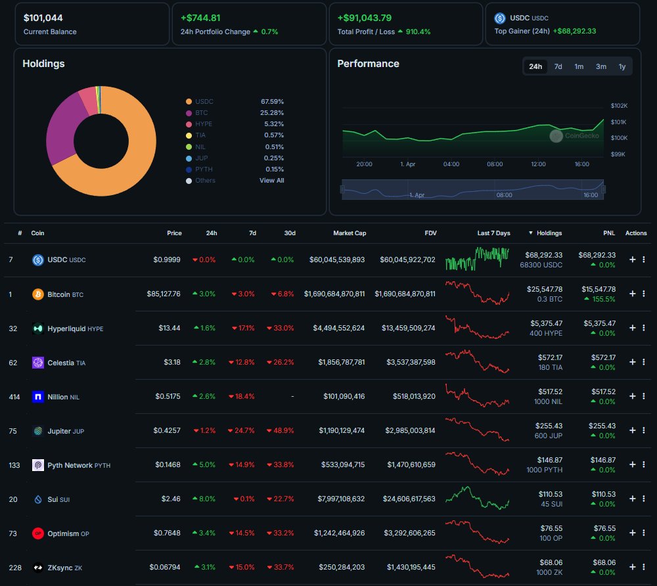This screenshot has height=586, width=657.
Task: Click the USDC coin logo in the table
Action: (x=37, y=259)
